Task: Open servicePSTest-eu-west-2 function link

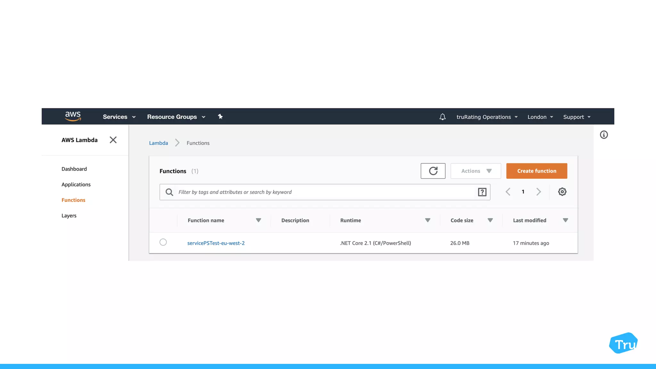Action: pyautogui.click(x=216, y=243)
